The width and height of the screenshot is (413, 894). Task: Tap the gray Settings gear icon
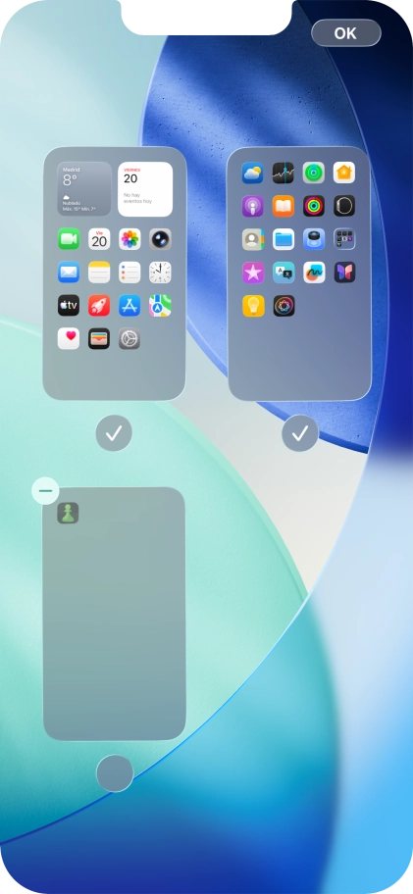129,338
